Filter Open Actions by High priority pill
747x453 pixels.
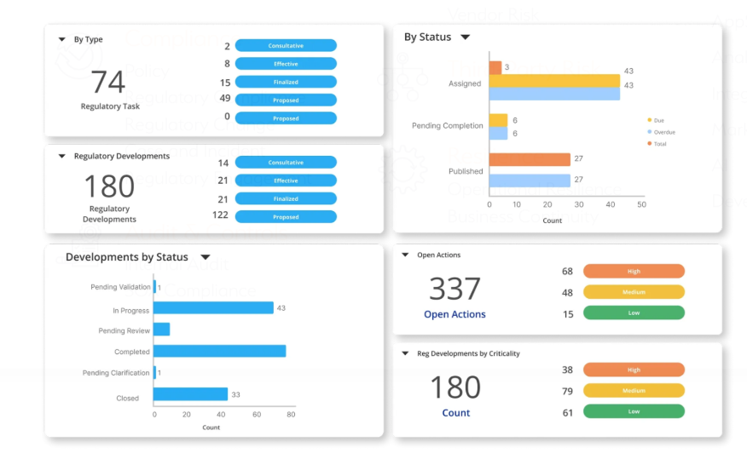point(634,272)
